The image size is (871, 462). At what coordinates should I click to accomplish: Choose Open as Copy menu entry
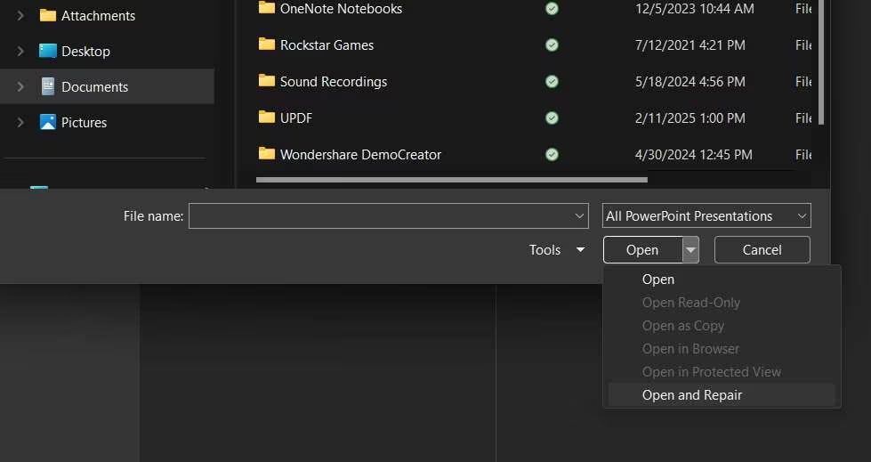[683, 326]
